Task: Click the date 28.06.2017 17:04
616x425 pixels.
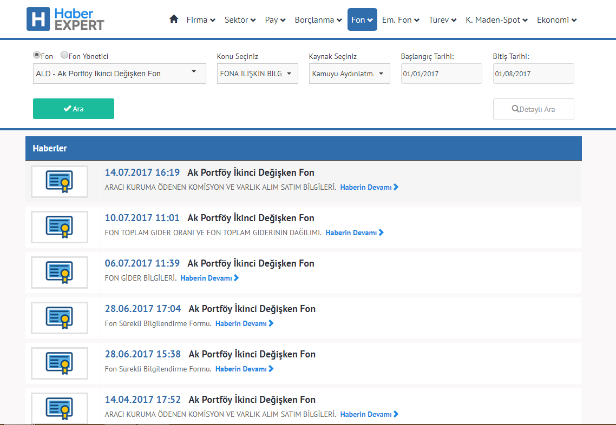Action: 142,309
